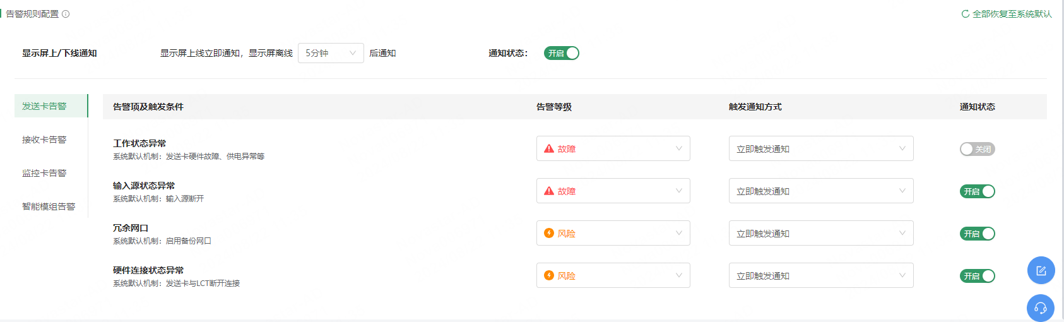Disable notification toggle for 冗余网口

pyautogui.click(x=977, y=234)
